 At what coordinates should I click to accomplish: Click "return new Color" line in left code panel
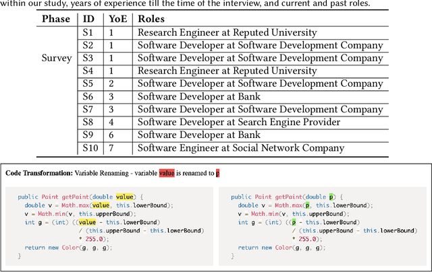tap(67, 248)
